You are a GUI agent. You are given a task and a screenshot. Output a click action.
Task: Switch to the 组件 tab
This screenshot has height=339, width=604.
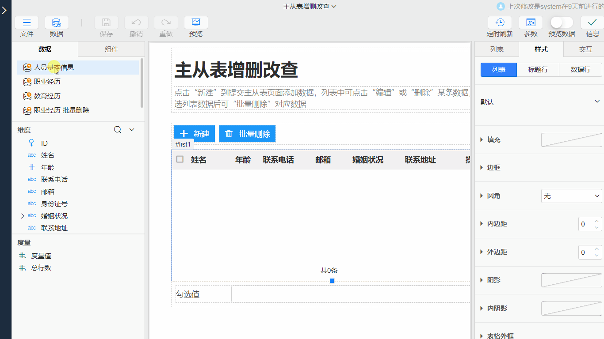click(x=111, y=49)
